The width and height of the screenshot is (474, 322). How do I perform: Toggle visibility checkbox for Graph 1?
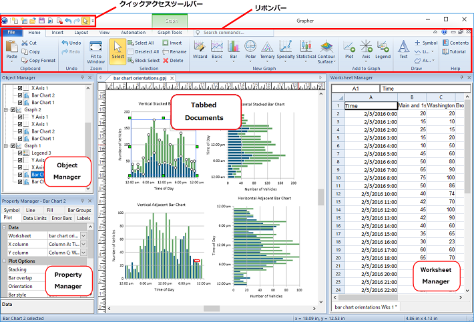pyautogui.click(x=13, y=146)
